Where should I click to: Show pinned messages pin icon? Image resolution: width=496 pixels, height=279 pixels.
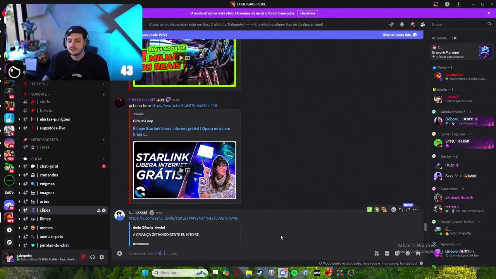(412, 24)
